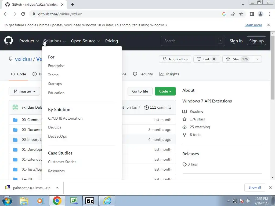Switch to the Security tab

click(143, 74)
